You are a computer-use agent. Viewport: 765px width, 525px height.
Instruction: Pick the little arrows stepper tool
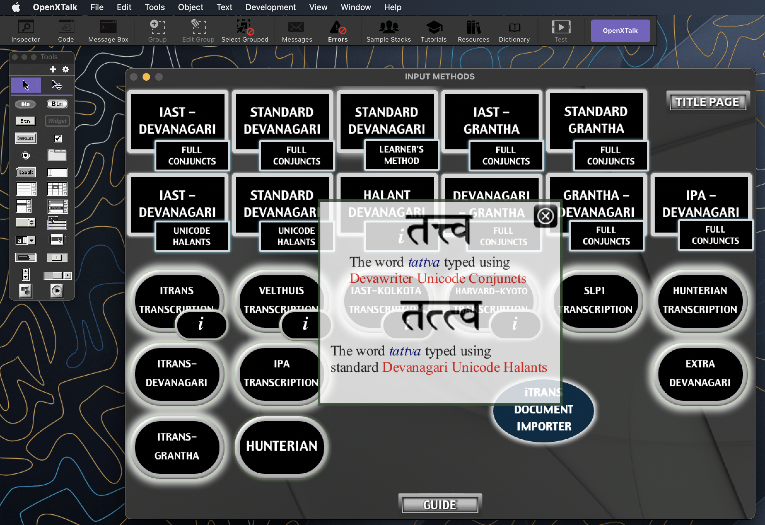(26, 274)
